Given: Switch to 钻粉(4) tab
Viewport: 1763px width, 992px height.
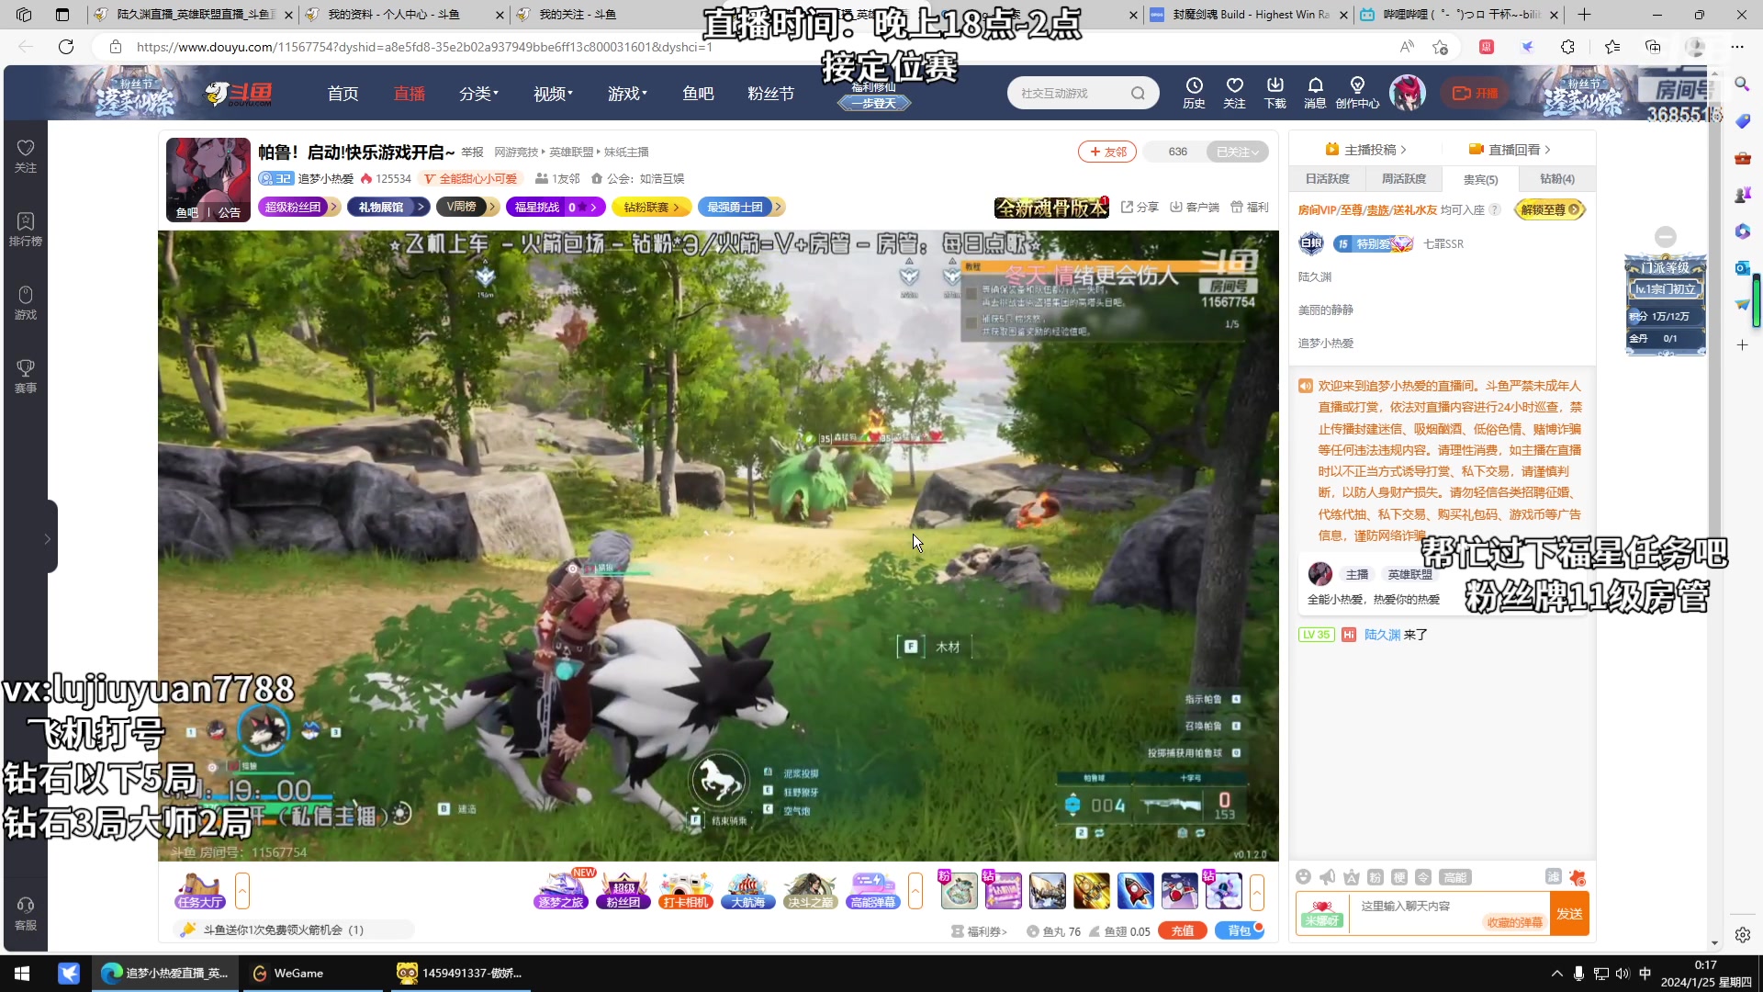Looking at the screenshot, I should pos(1556,179).
